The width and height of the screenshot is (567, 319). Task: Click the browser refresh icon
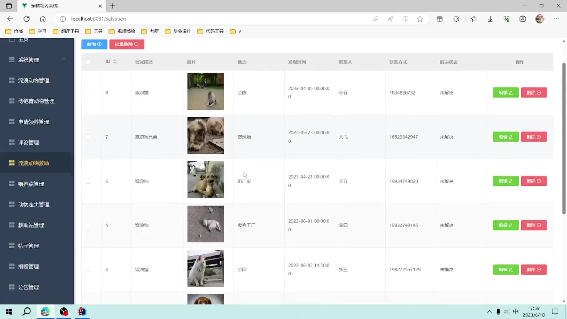[x=27, y=19]
